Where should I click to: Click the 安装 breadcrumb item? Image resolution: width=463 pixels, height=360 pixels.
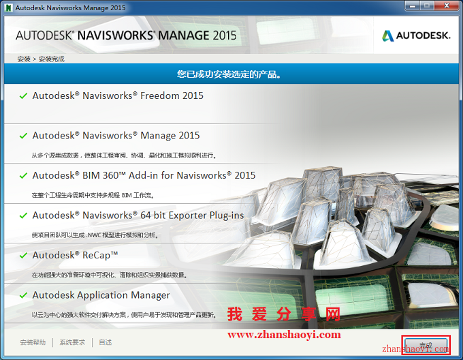point(24,59)
